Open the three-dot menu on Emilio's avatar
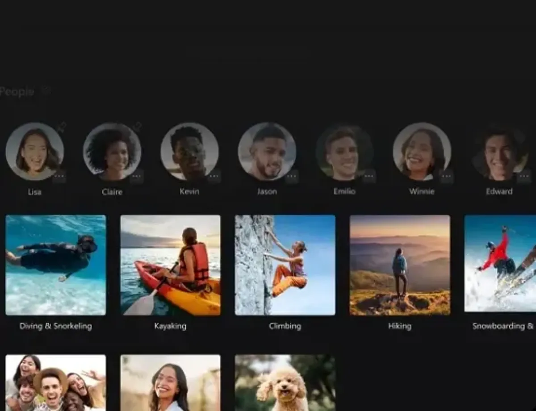Screen dimensions: 536x411 (369, 176)
